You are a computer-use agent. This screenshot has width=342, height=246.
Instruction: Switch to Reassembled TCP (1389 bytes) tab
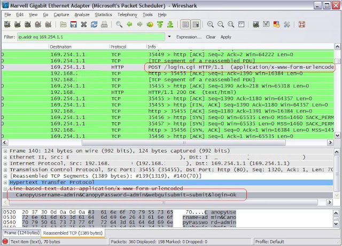point(73,233)
